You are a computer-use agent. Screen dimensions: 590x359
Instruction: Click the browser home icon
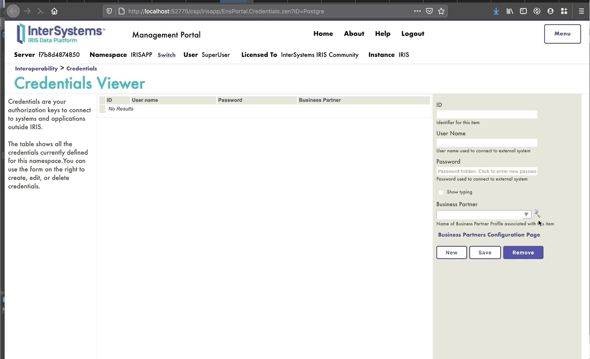pyautogui.click(x=54, y=11)
